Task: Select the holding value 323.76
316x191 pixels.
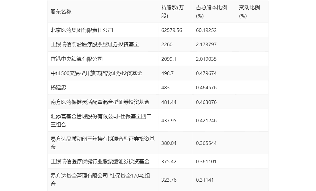Action: click(169, 180)
